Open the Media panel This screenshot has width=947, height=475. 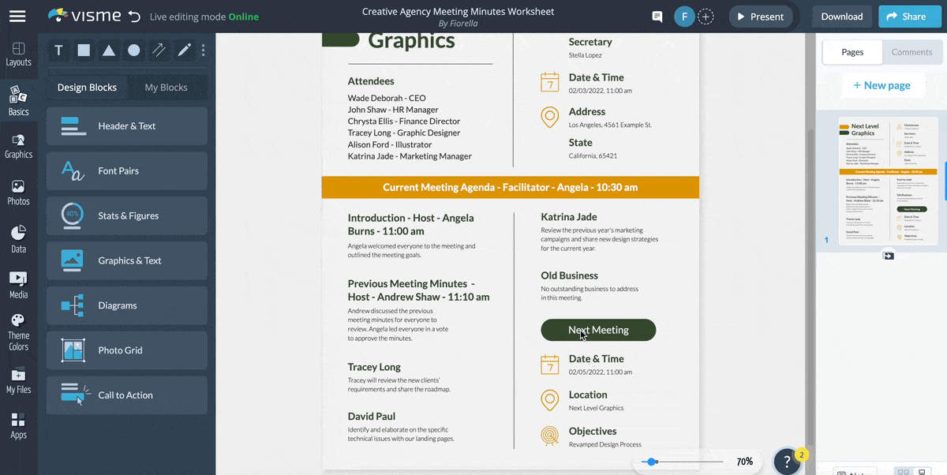tap(18, 283)
